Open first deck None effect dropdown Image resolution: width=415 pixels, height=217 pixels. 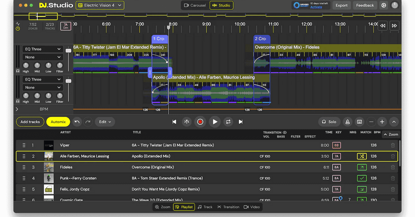[x=43, y=57]
